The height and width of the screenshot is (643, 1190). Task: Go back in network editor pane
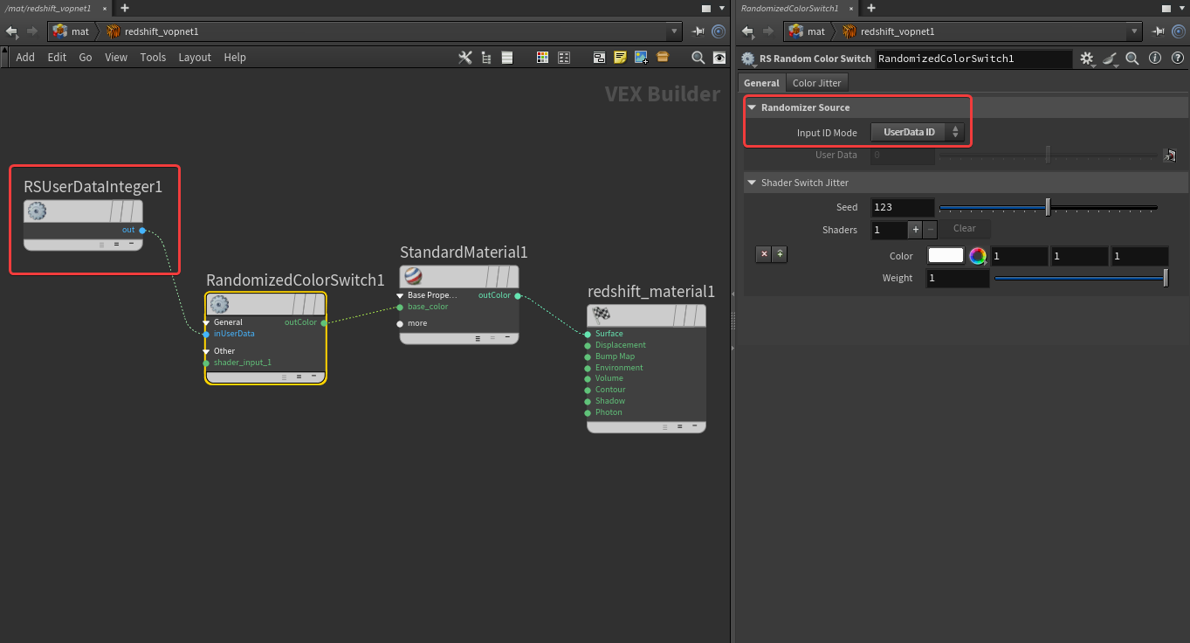(x=11, y=31)
